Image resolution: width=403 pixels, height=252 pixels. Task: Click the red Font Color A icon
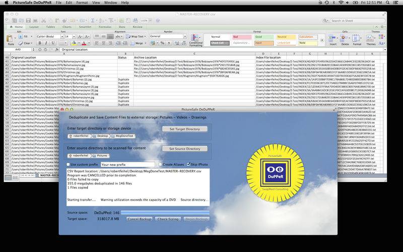tap(84, 43)
